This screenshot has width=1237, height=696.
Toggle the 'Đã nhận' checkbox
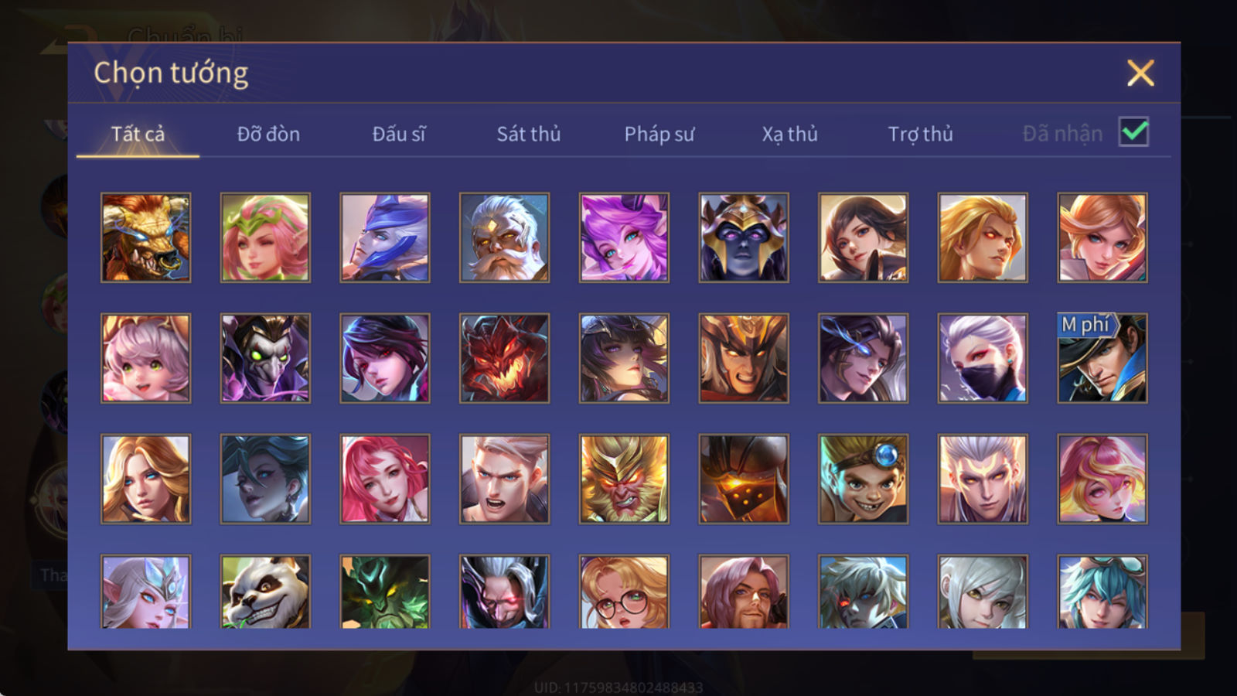tap(1133, 132)
